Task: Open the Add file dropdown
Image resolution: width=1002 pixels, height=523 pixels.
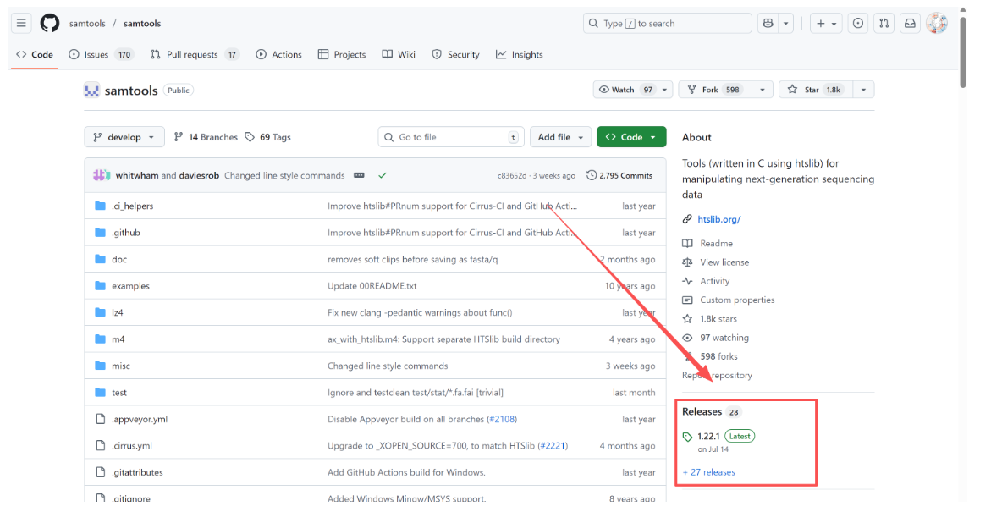Action: [560, 137]
